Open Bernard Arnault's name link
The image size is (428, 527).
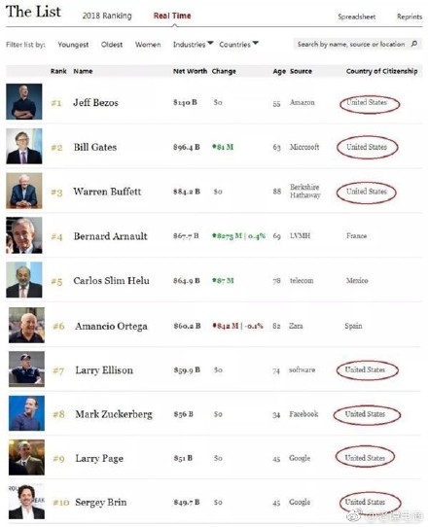[x=110, y=236]
